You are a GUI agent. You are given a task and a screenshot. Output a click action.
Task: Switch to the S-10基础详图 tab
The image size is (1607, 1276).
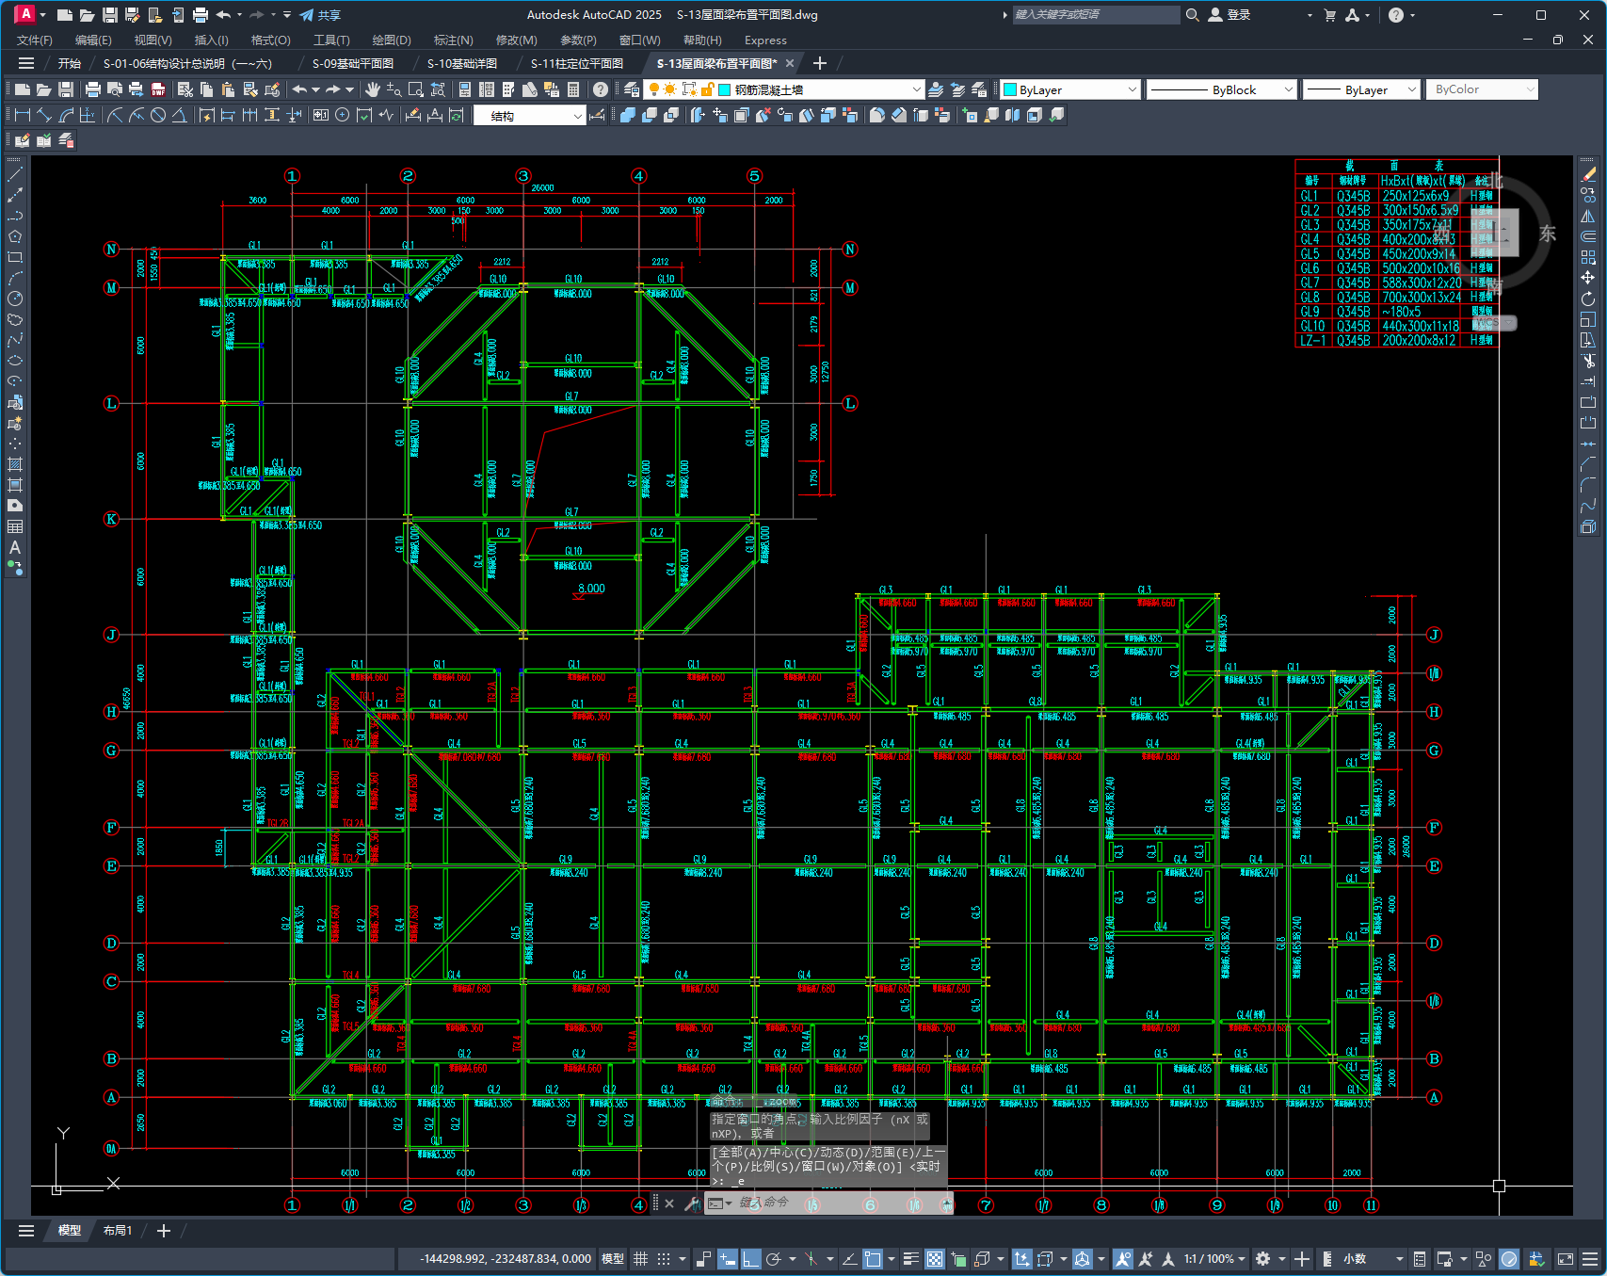pos(461,63)
